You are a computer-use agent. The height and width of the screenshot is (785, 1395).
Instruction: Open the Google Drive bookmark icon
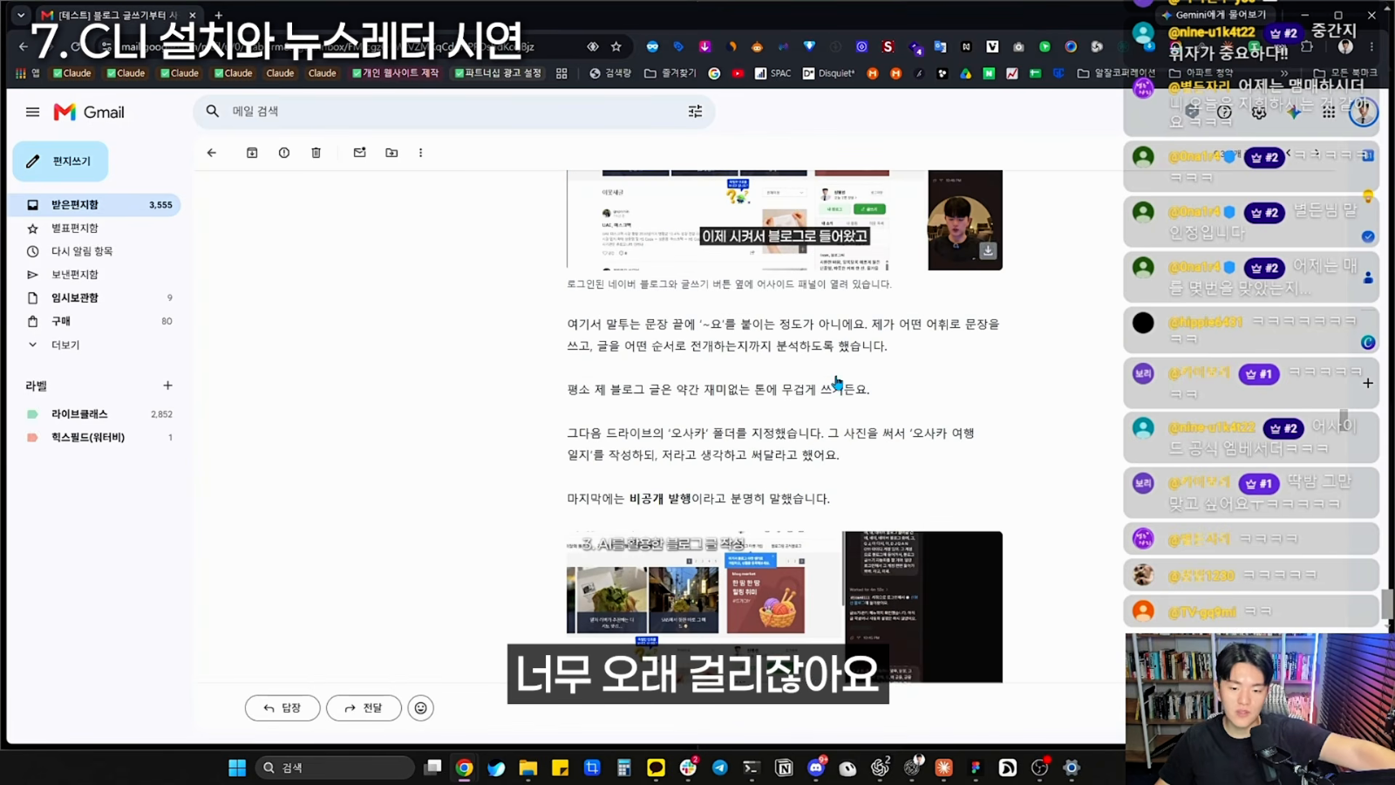pyautogui.click(x=965, y=73)
